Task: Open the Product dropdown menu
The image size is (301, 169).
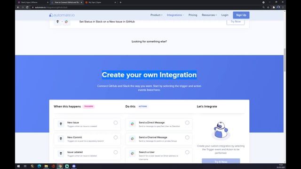Action: coord(156,15)
